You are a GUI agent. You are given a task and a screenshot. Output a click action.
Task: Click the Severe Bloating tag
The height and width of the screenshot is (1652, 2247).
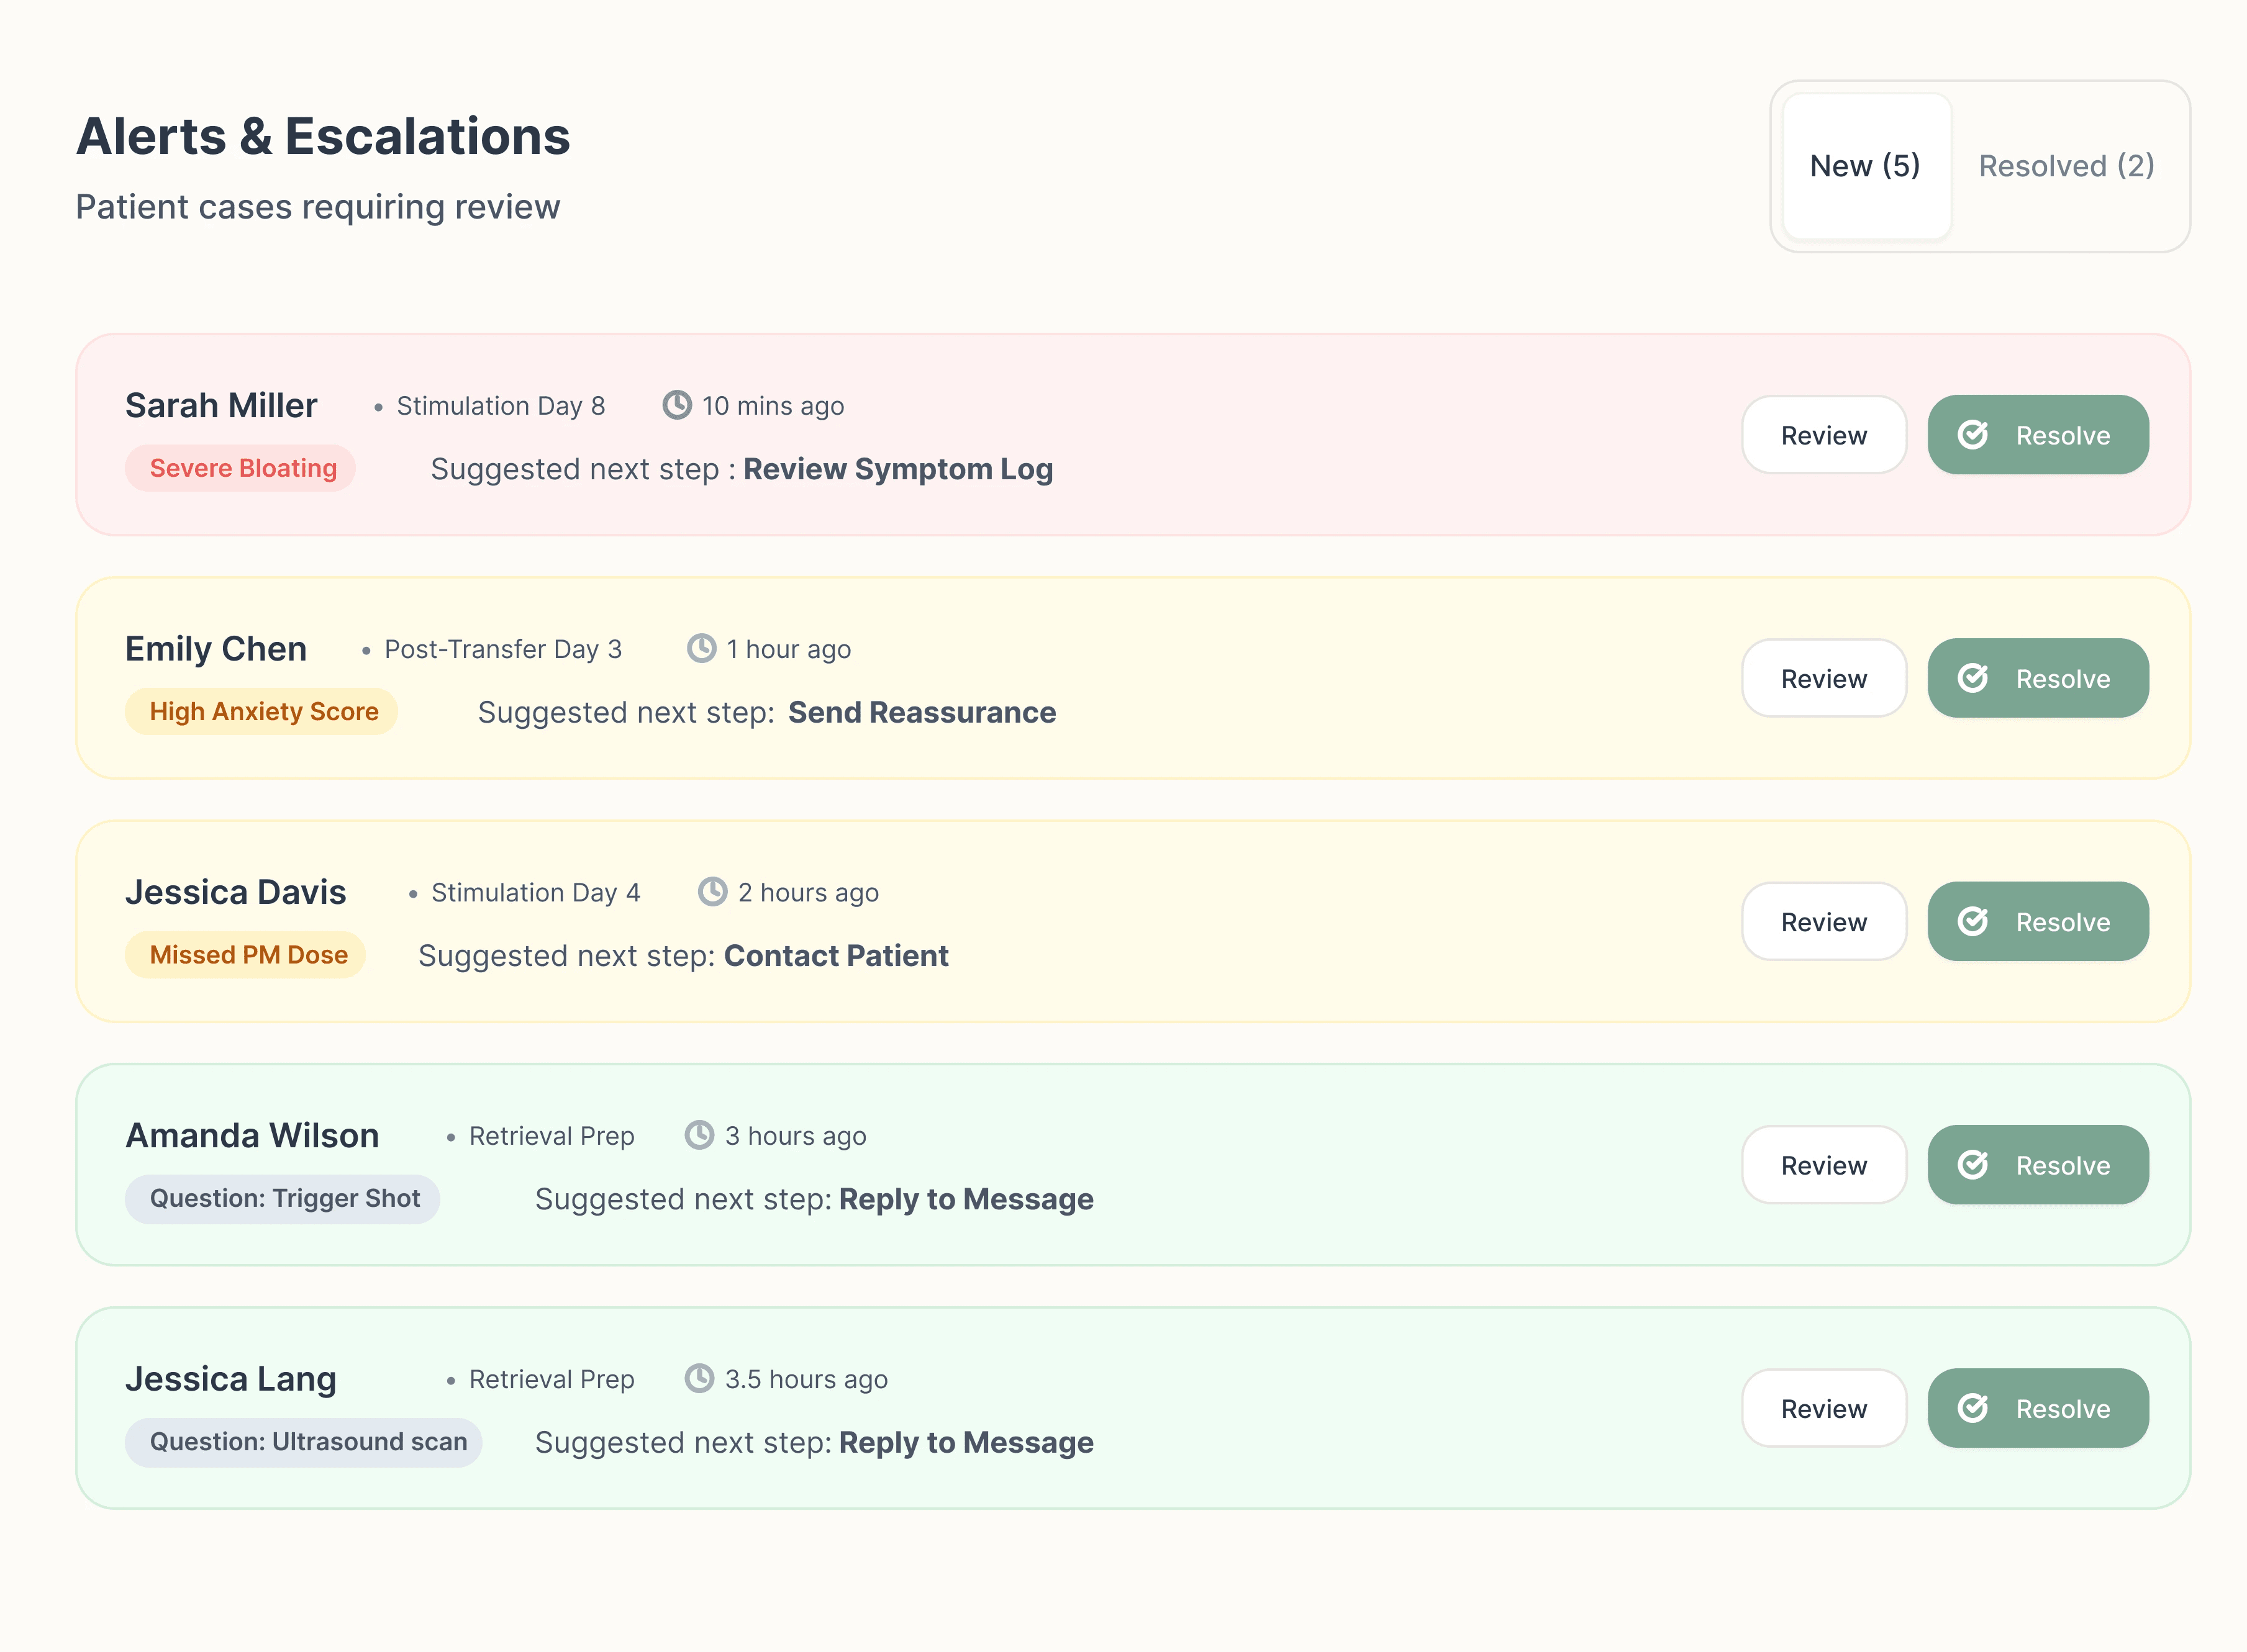[x=241, y=468]
